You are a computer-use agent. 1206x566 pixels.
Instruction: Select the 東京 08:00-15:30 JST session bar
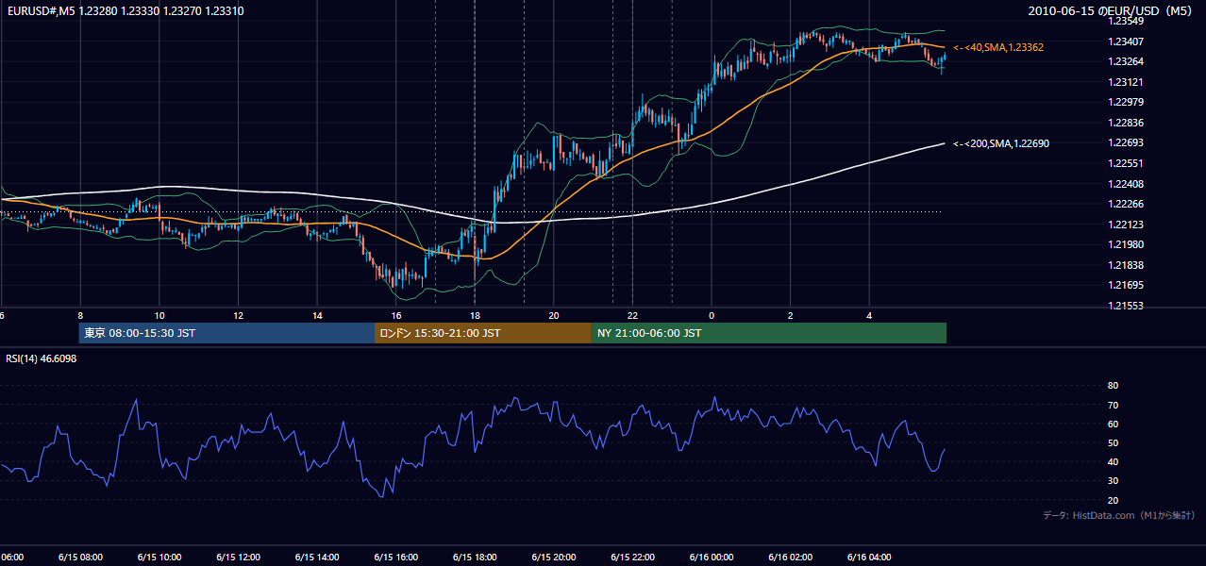227,333
